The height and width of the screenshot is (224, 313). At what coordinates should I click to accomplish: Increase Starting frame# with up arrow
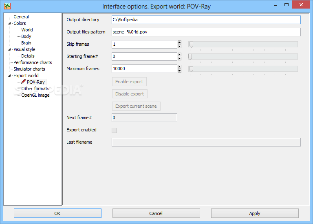(180, 55)
